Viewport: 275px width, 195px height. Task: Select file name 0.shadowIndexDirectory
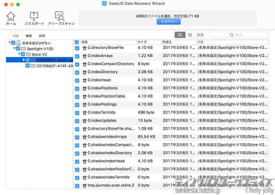[110, 153]
